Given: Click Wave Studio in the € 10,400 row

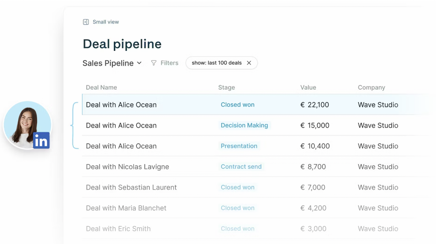Looking at the screenshot, I should point(378,146).
